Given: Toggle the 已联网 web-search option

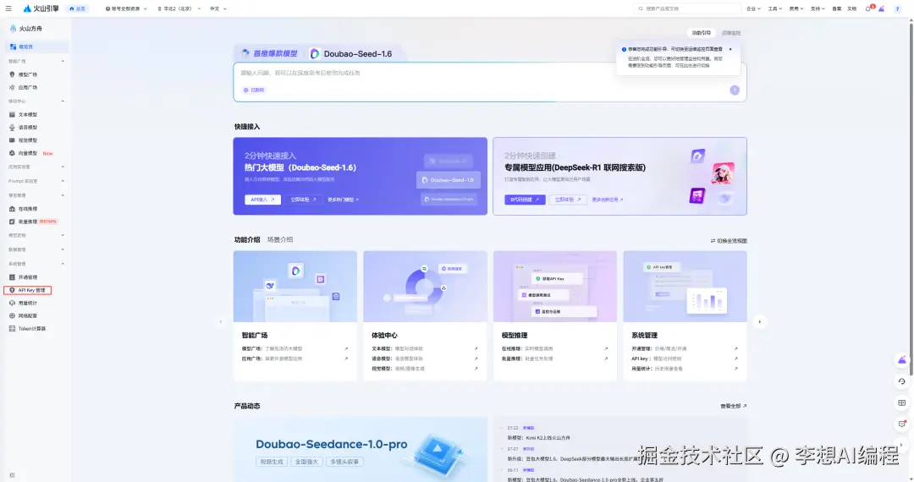Looking at the screenshot, I should point(254,90).
